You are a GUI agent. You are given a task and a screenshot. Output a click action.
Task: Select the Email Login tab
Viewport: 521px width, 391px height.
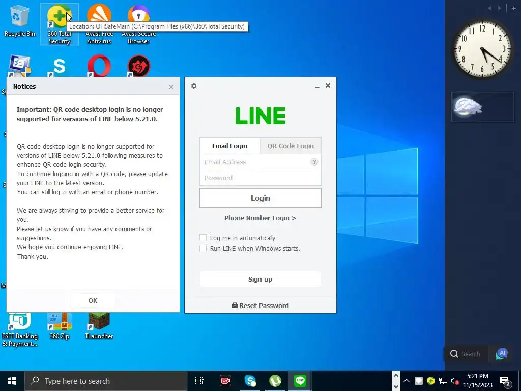pos(229,146)
